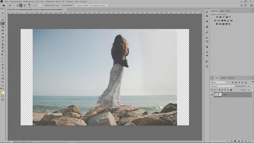Viewport: 254px width, 143px height.
Task: Click the Home icon in options bar
Action: tap(4, 5)
